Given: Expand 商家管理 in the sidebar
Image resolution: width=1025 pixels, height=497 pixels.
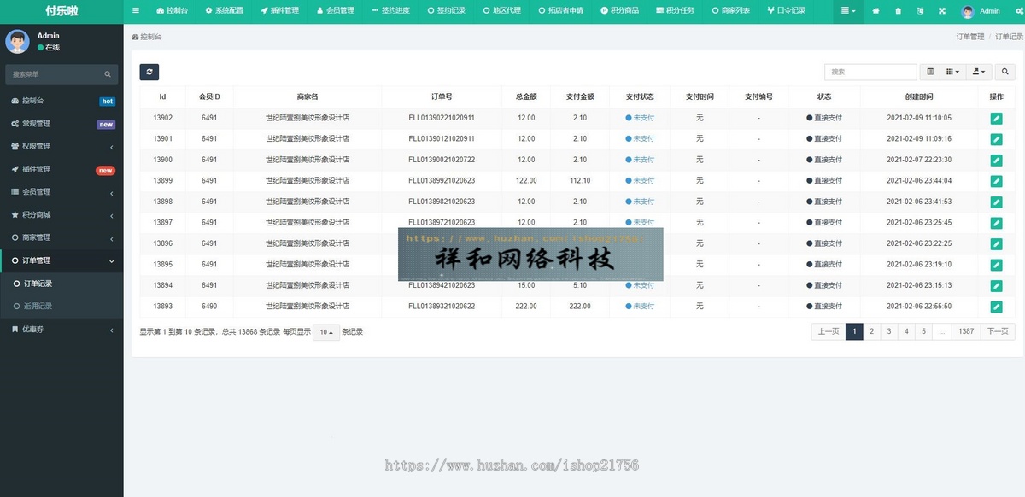Looking at the screenshot, I should [61, 237].
